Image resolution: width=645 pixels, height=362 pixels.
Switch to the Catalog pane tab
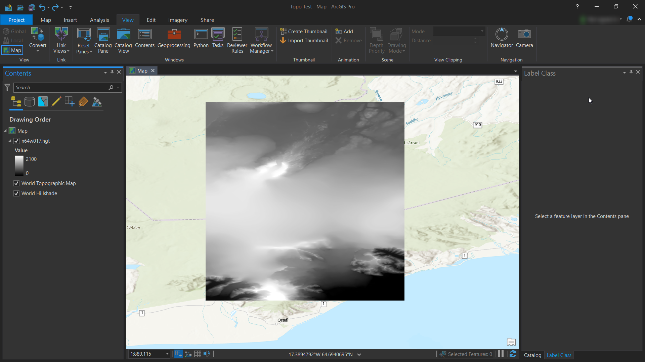click(x=532, y=355)
